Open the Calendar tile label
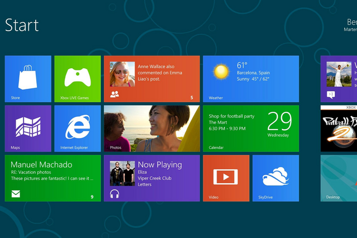The image size is (357, 238). point(216,147)
